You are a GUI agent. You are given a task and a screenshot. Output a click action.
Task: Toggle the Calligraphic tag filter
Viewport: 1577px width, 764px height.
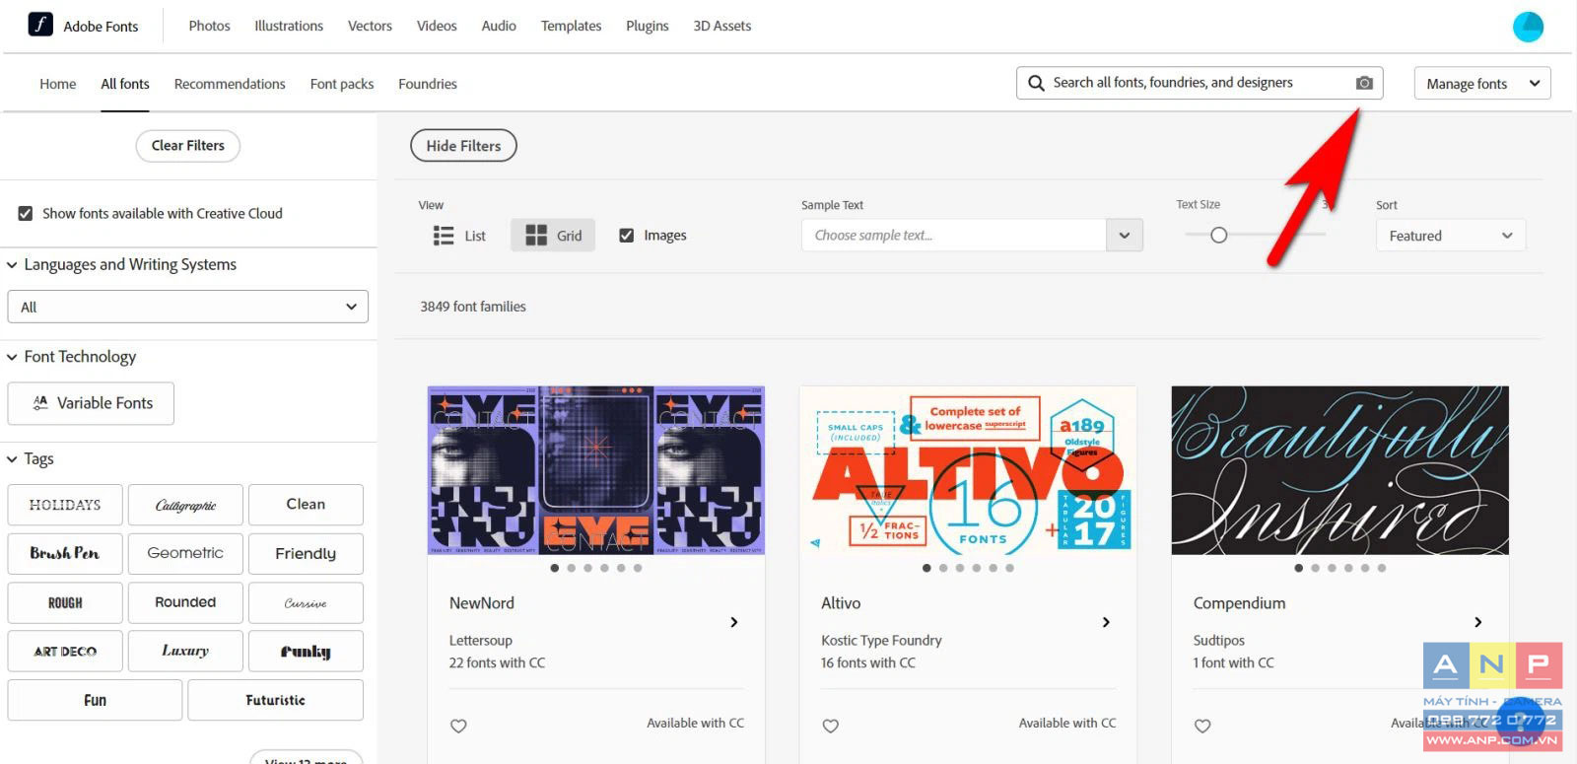click(185, 505)
